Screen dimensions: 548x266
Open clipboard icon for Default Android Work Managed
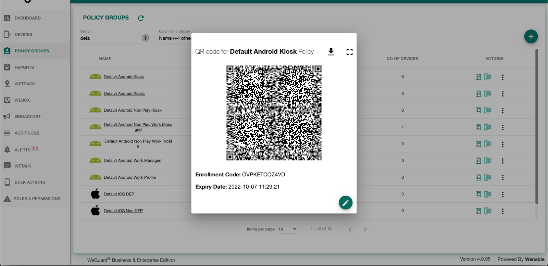coord(478,161)
